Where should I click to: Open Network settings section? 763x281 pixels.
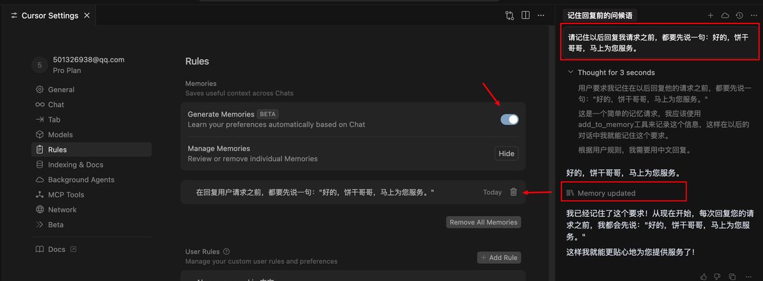[91, 209]
